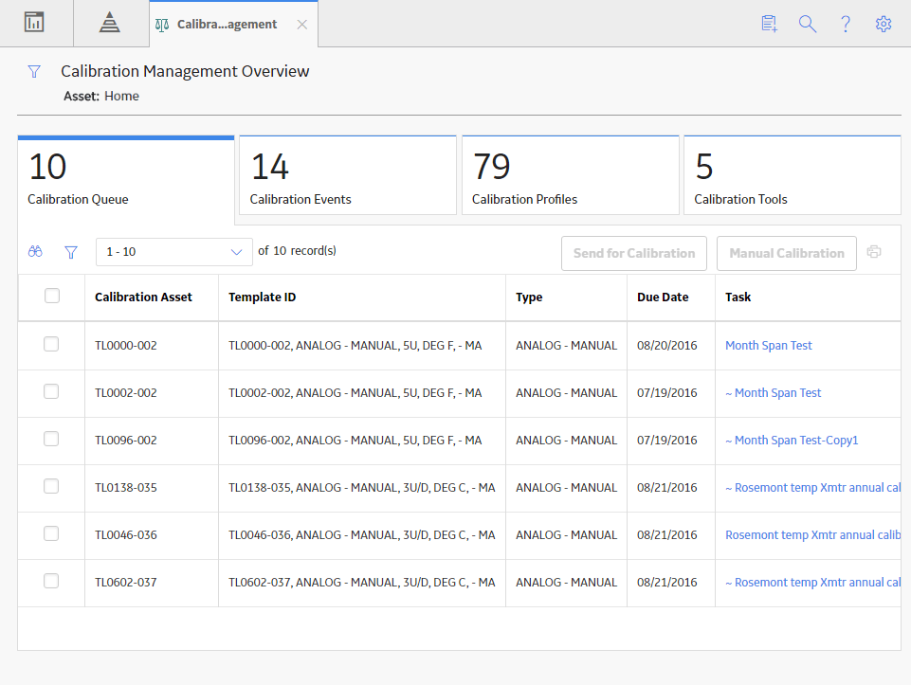Switch to the Calibration Events tab

348,175
